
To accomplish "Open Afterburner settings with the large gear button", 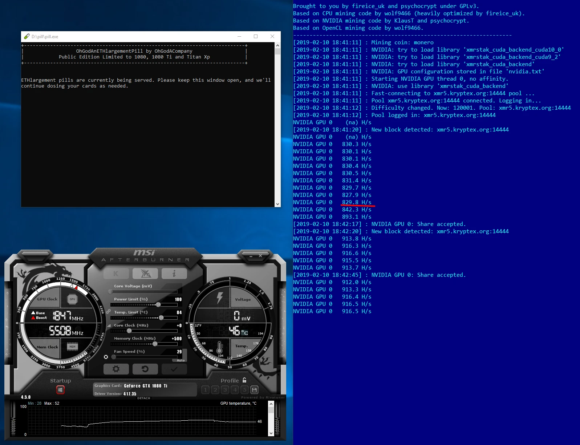I will (116, 369).
